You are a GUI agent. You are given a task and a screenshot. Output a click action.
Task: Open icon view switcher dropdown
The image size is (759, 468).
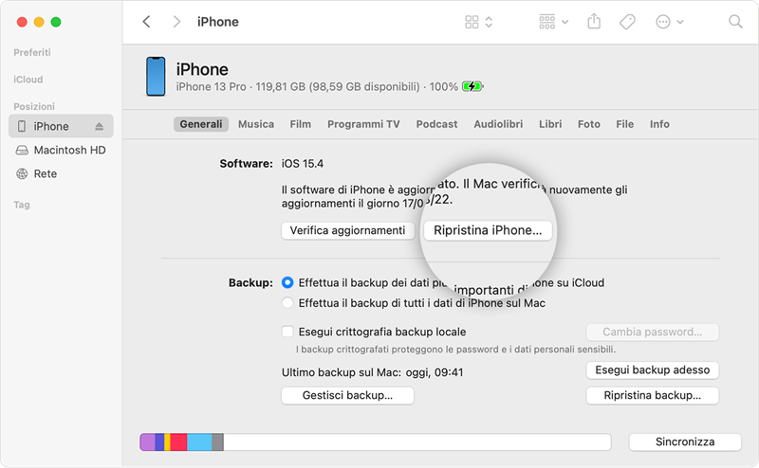(x=479, y=21)
